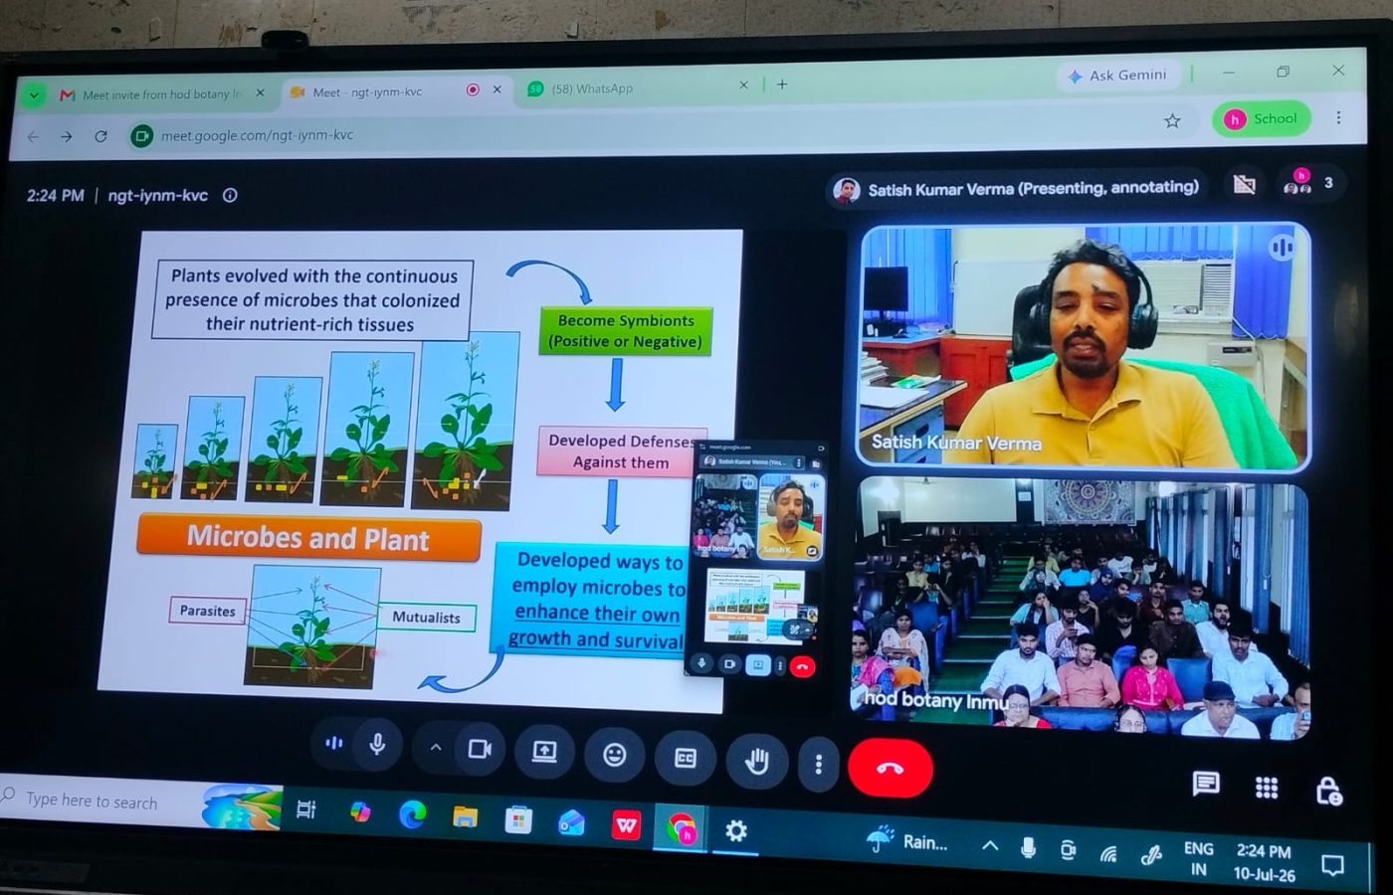The image size is (1393, 895).
Task: Open the emoji reactions button
Action: click(x=615, y=755)
